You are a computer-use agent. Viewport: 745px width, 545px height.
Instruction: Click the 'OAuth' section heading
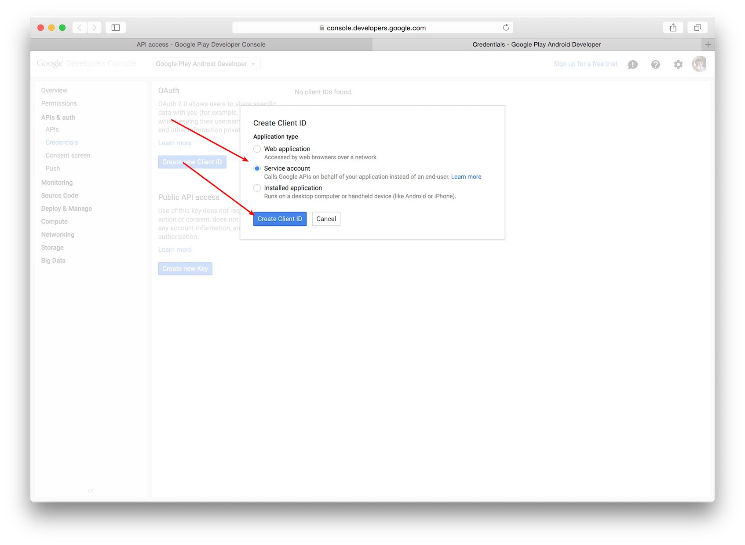[169, 91]
